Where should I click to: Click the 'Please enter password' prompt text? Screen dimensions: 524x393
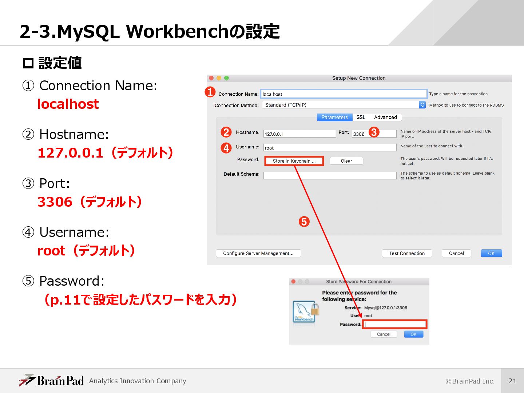360,296
